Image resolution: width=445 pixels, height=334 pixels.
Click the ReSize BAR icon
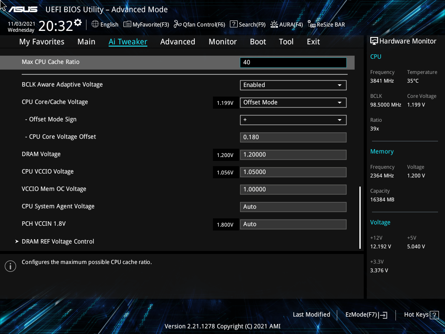(x=312, y=24)
